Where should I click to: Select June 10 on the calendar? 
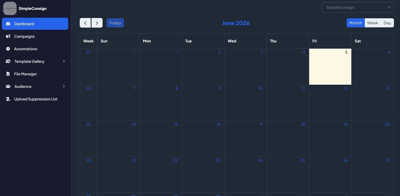pyautogui.click(x=246, y=103)
